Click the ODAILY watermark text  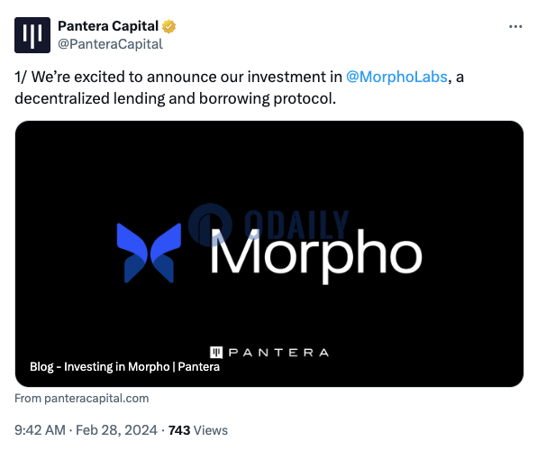coord(296,225)
